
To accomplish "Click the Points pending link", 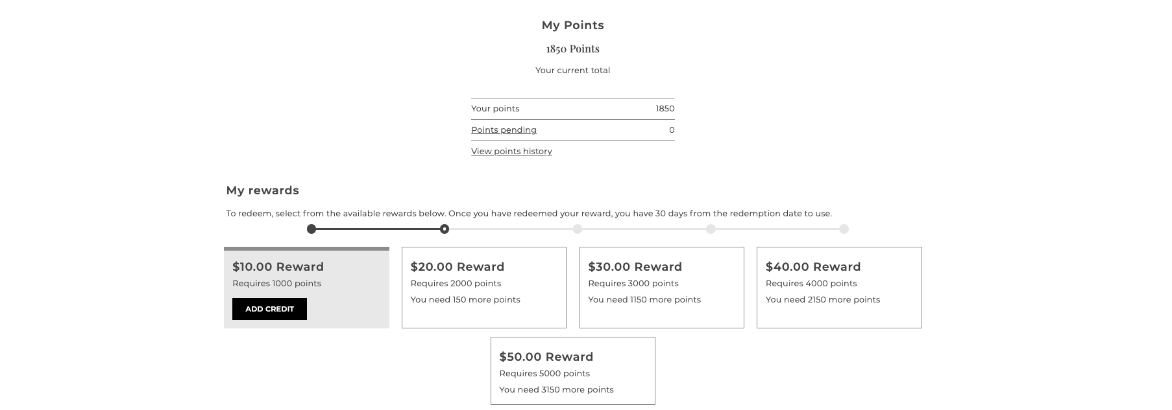I will [x=504, y=130].
